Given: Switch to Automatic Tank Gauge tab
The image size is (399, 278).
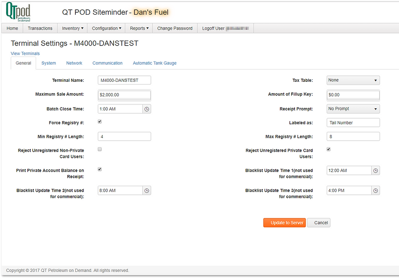Looking at the screenshot, I should coord(154,63).
